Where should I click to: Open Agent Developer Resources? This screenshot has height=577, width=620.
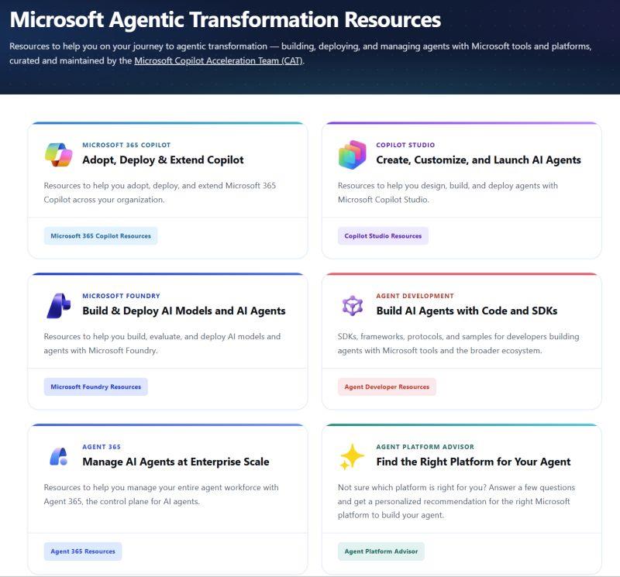[x=387, y=387]
